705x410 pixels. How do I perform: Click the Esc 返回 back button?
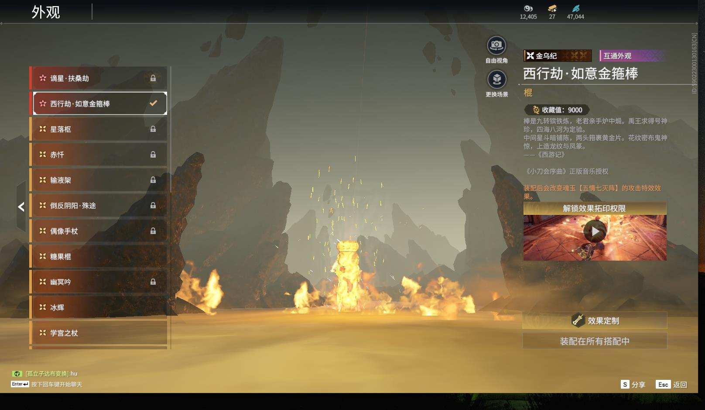[671, 384]
